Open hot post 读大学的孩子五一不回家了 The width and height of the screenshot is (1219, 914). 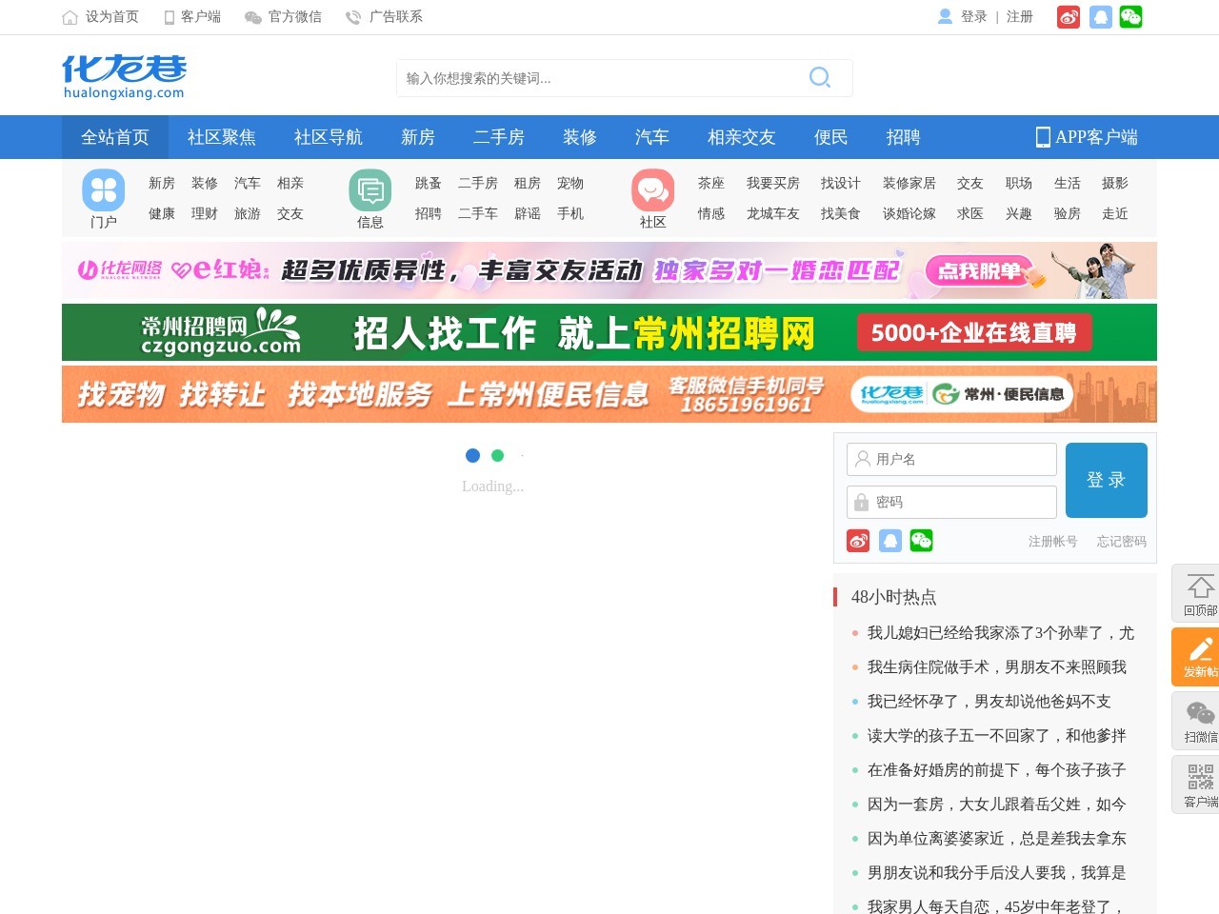click(997, 736)
